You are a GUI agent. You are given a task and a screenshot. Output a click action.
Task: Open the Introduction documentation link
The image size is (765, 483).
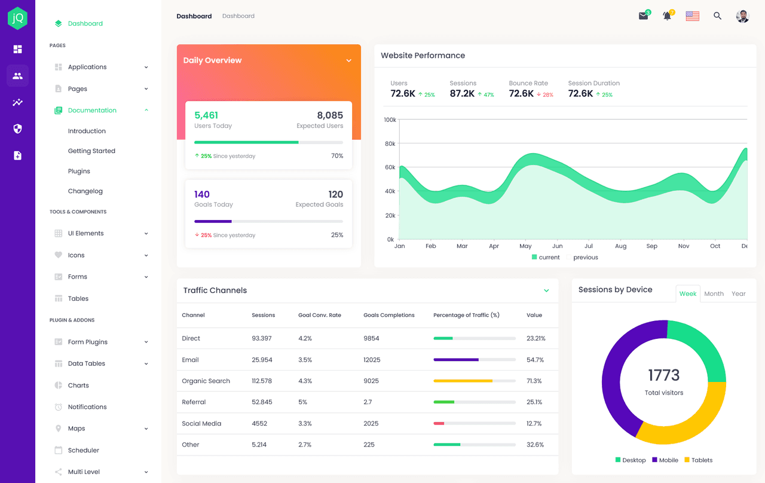[87, 131]
